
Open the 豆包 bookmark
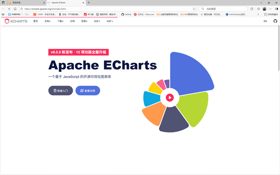[69, 14]
